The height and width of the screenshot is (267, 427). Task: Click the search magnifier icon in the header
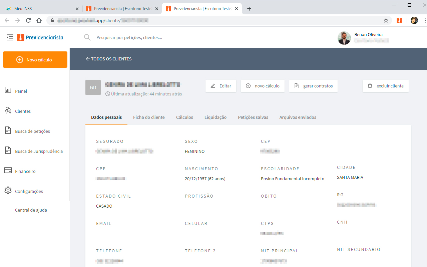(x=87, y=37)
